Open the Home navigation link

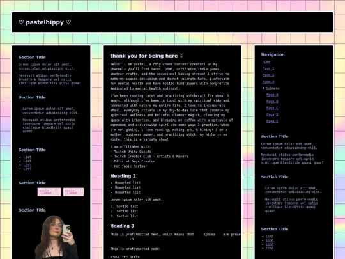tap(266, 62)
